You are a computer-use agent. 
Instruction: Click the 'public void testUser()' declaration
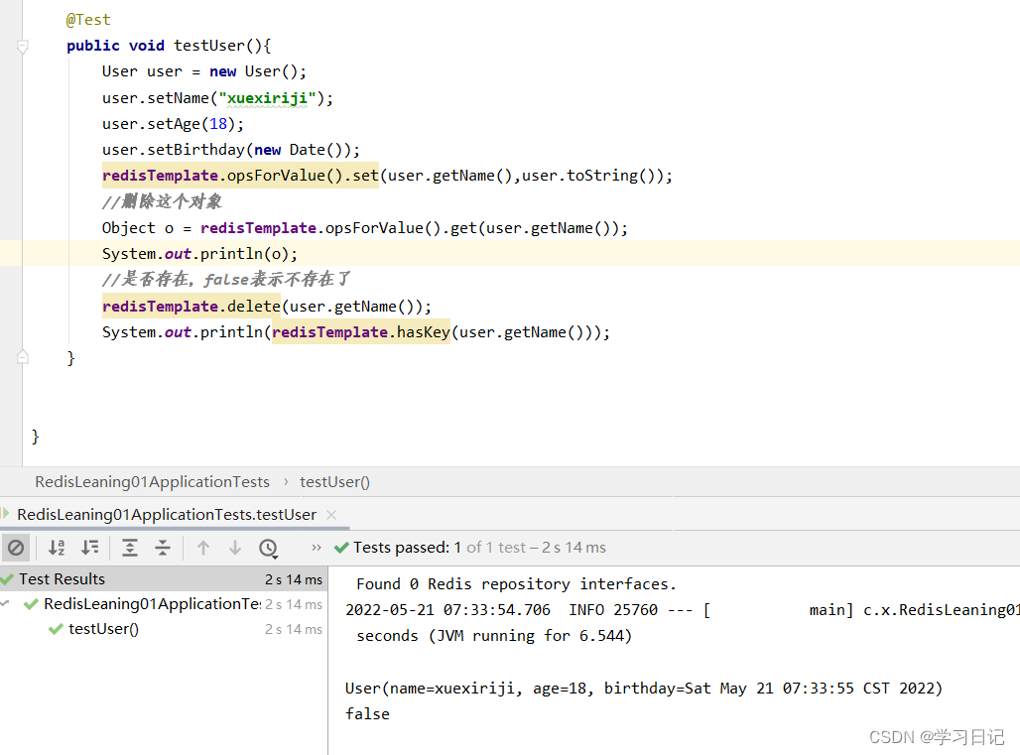click(169, 46)
